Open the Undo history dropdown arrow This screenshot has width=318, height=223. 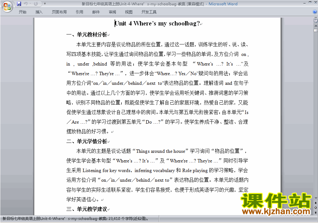pyautogui.click(x=30, y=4)
